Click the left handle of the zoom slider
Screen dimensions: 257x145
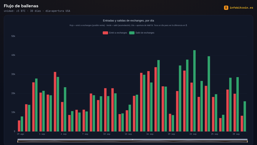click(18, 141)
